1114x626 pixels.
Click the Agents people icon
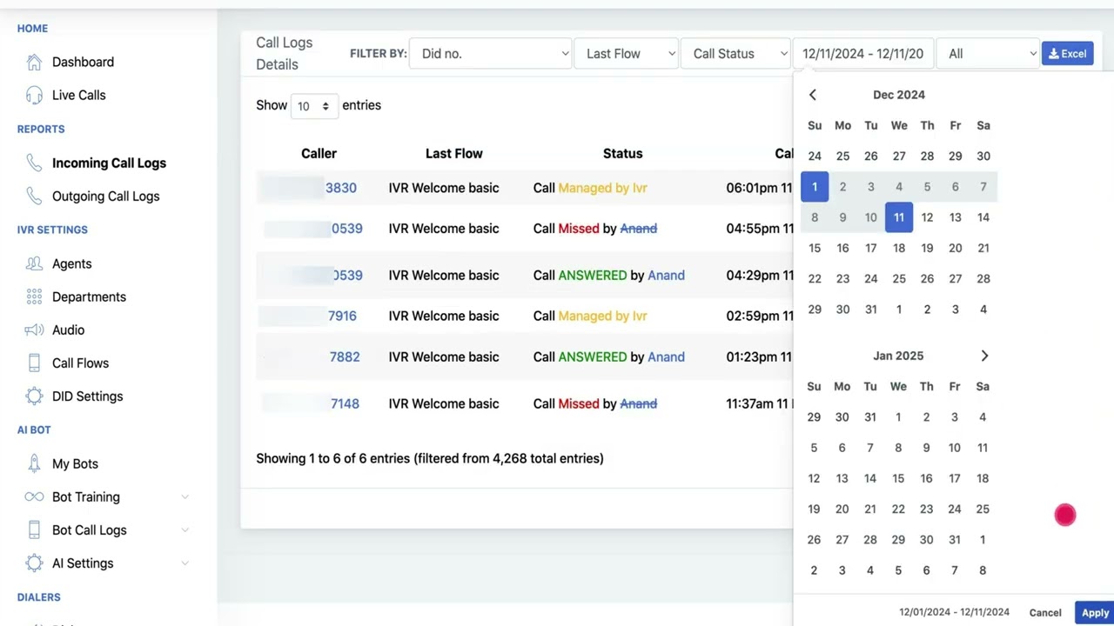[34, 263]
